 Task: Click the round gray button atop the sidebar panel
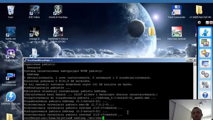(x=199, y=23)
